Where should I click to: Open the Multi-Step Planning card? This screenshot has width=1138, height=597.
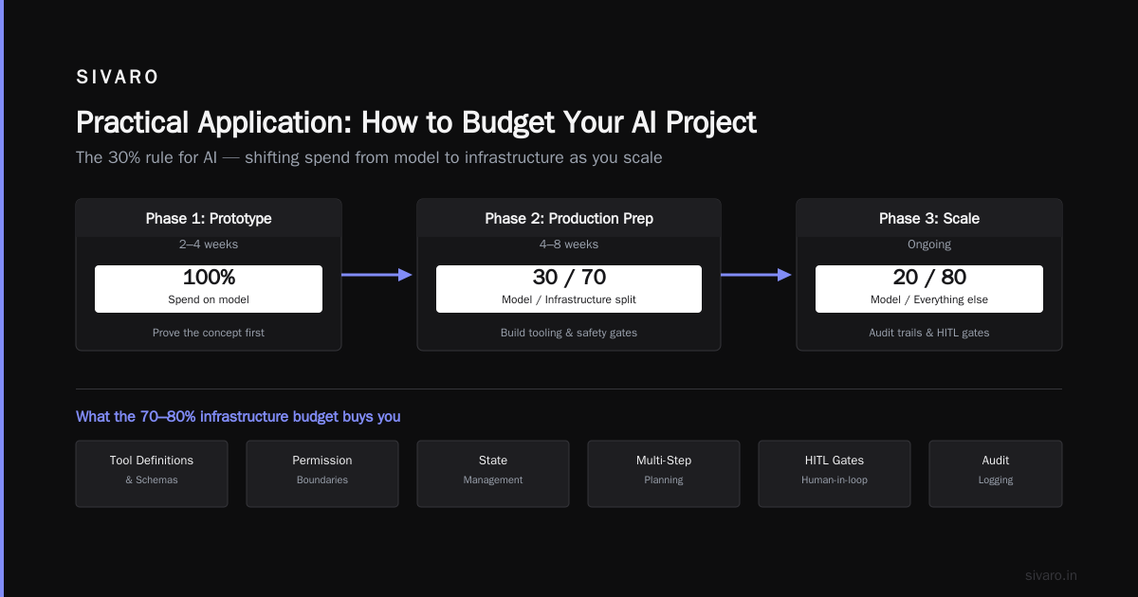tap(664, 474)
